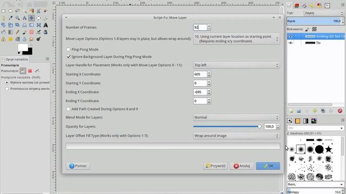Select the Paintbrush tool
346x194 pixels.
click(24, 32)
